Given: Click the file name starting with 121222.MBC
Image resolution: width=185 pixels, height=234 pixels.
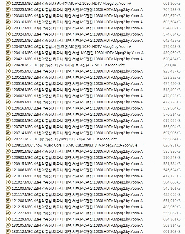Looking at the screenshot, I should pyautogui.click(x=77, y=213).
